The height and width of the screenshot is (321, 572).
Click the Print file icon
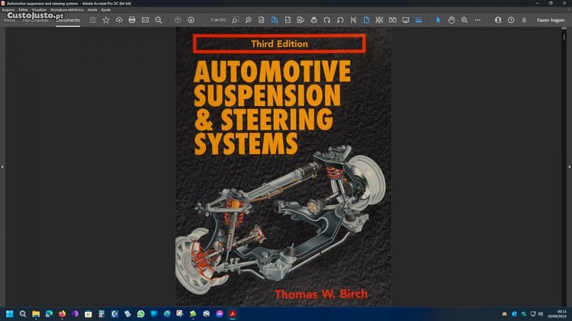[x=132, y=20]
